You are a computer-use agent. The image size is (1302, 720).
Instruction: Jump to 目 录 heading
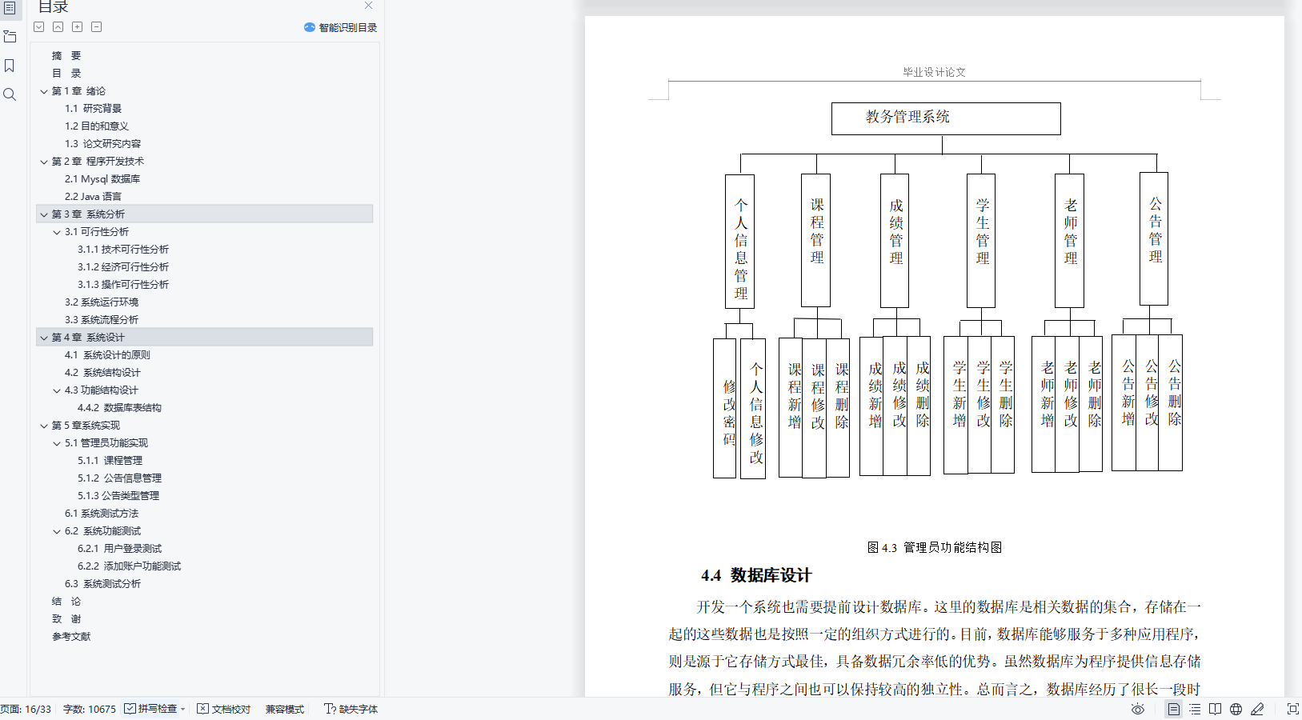pyautogui.click(x=66, y=74)
